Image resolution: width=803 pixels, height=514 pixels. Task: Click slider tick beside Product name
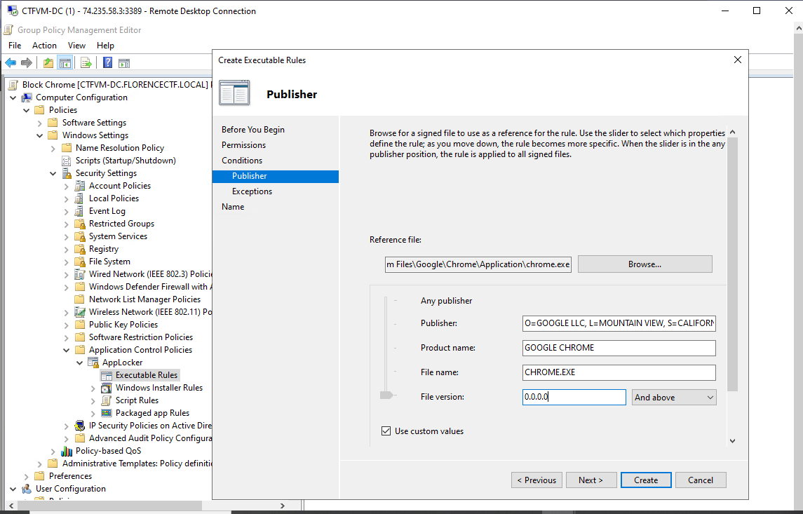pyautogui.click(x=396, y=348)
